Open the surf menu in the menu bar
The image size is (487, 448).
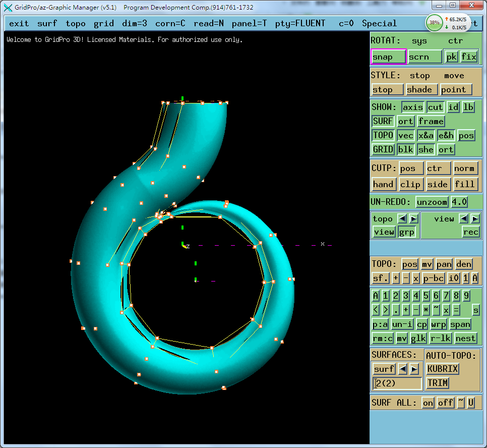point(47,24)
